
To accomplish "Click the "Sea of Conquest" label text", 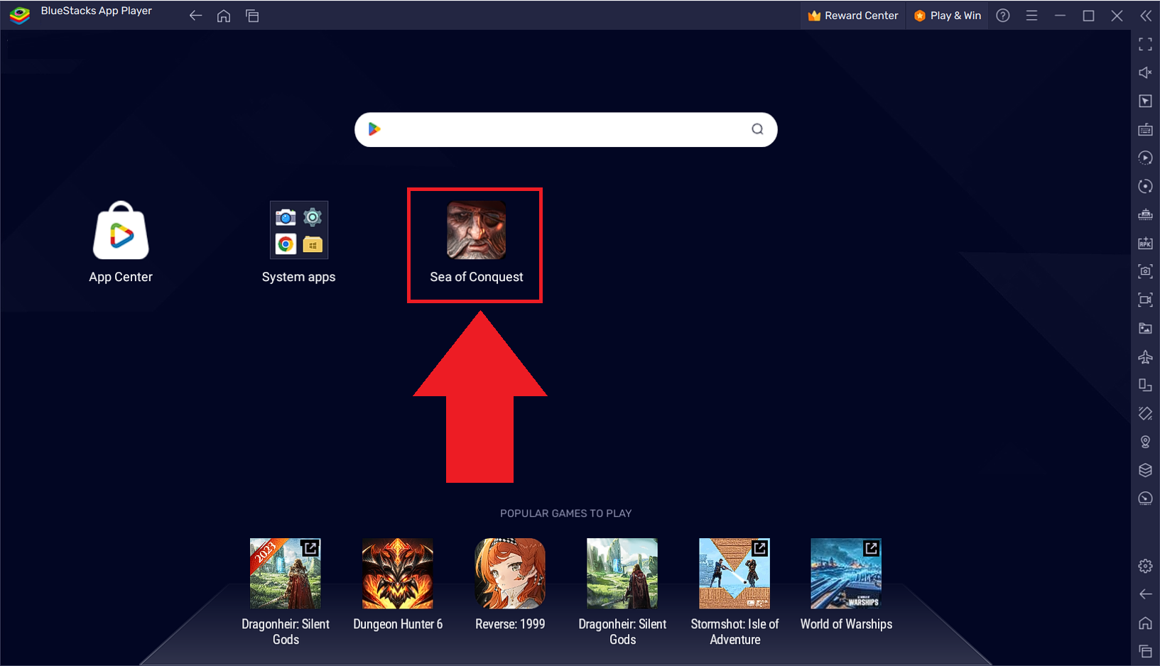I will [x=476, y=277].
